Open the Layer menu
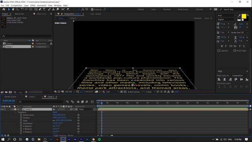The width and height of the screenshot is (252, 142). coord(26,6)
